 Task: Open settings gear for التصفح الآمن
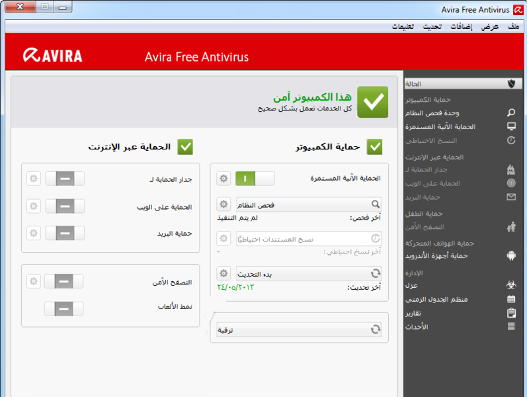click(x=34, y=281)
